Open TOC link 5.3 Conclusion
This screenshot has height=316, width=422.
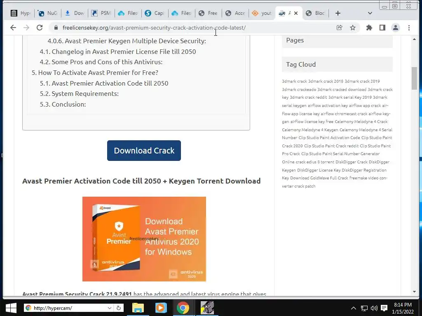point(63,104)
